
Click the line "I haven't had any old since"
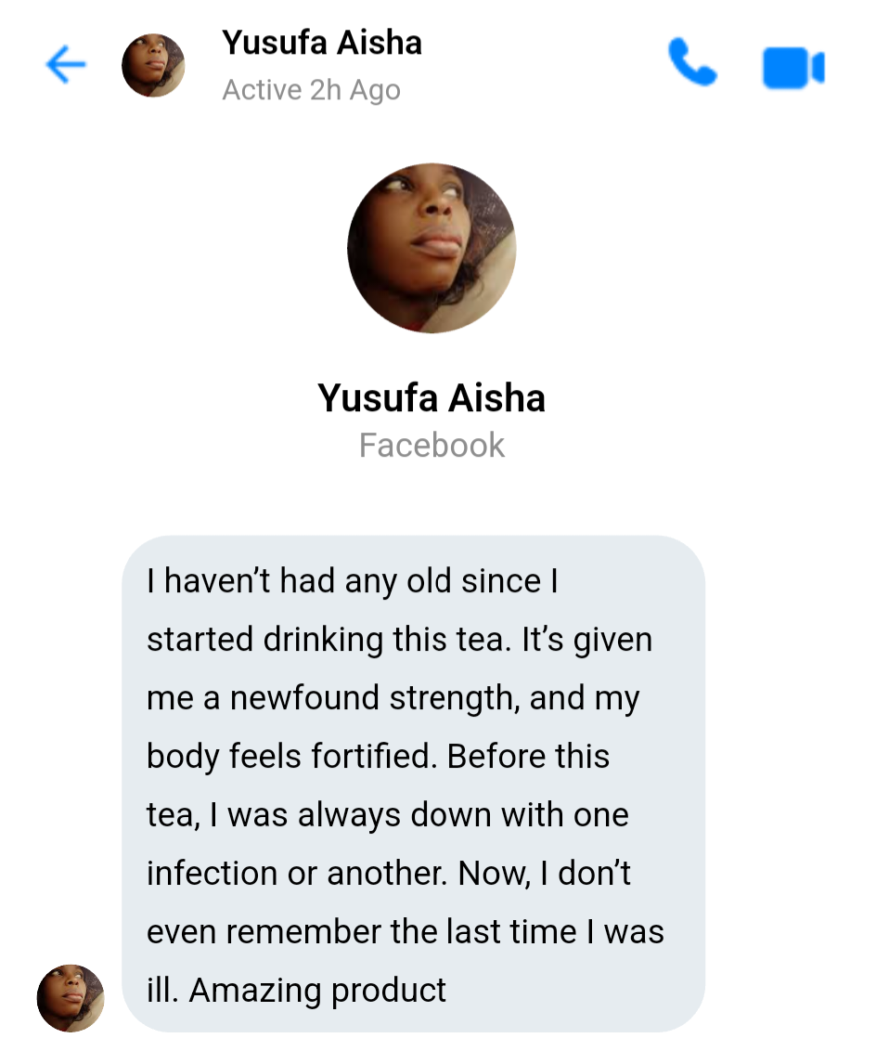point(352,581)
